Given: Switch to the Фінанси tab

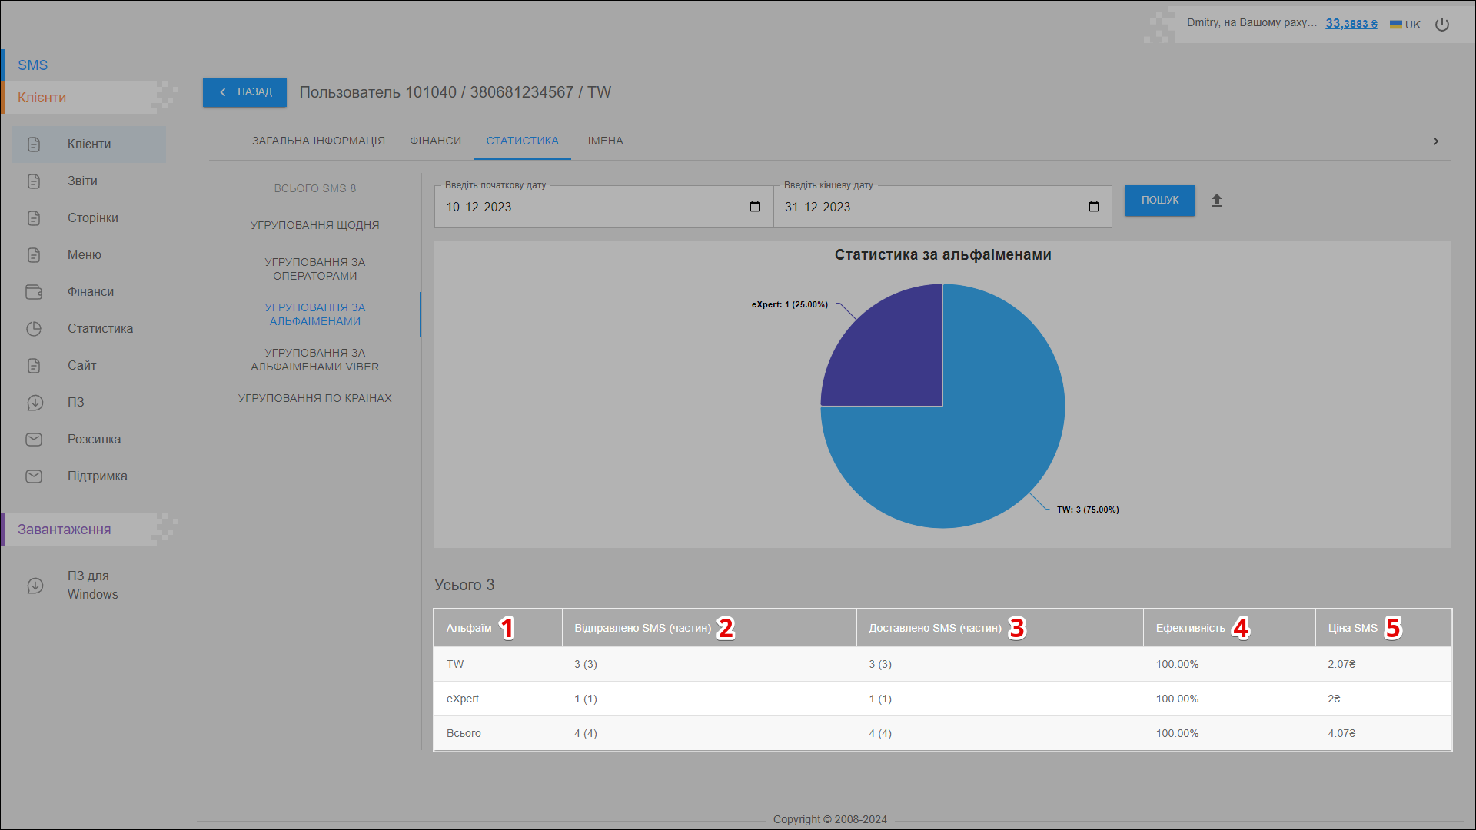Looking at the screenshot, I should coord(435,141).
